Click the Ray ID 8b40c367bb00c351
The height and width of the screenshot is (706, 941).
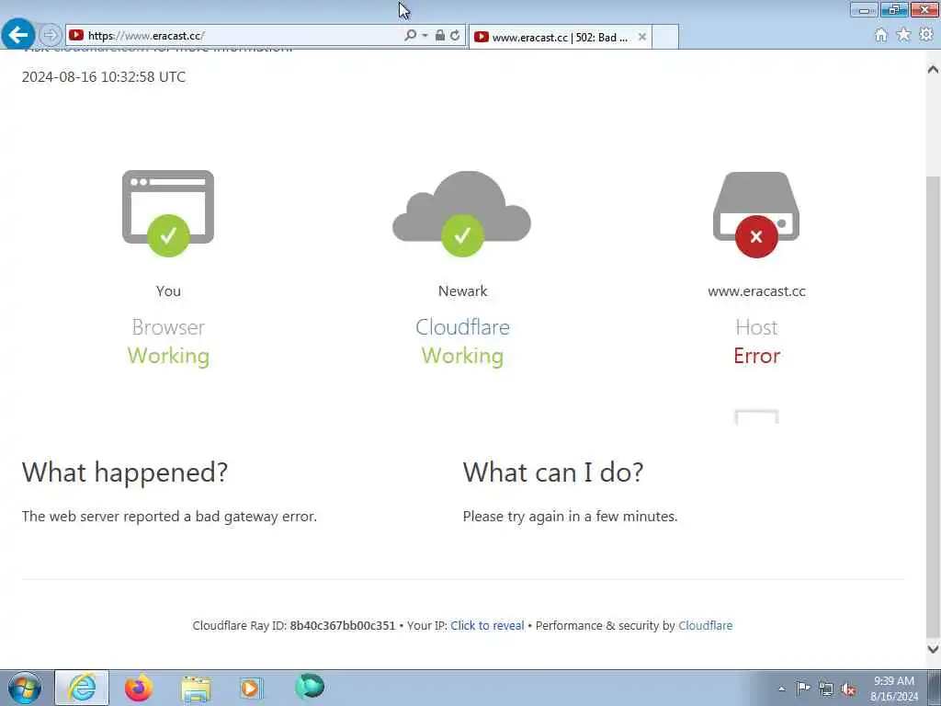(343, 625)
